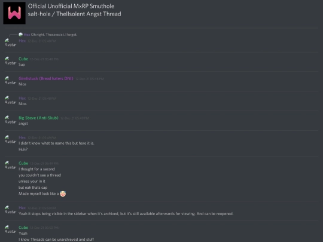The height and width of the screenshot is (242, 323).
Task: Open the "Gimlistuck (Bread haters DNI)" username
Action: coord(45,78)
